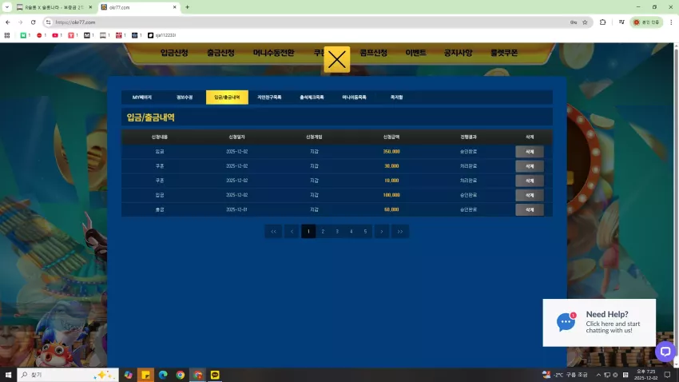Switch to the MY페이지 tab
The height and width of the screenshot is (382, 679).
142,97
